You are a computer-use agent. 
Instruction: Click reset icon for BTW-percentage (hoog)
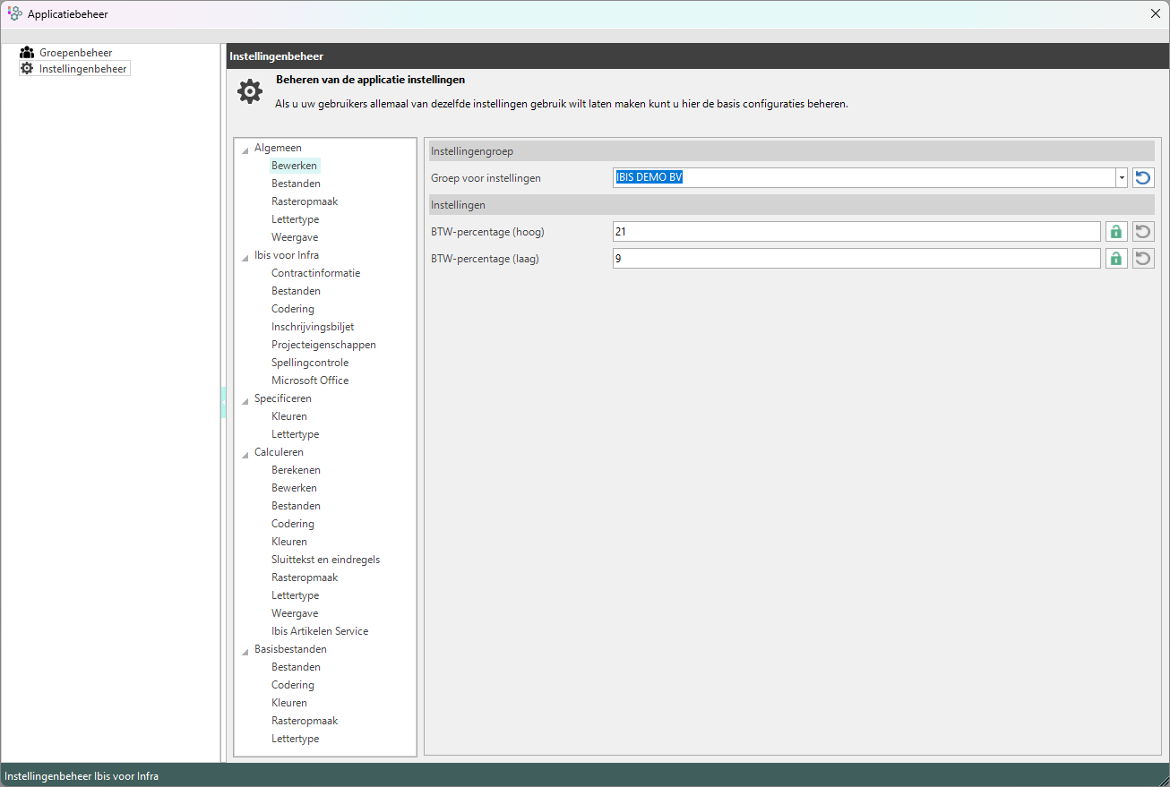1143,232
